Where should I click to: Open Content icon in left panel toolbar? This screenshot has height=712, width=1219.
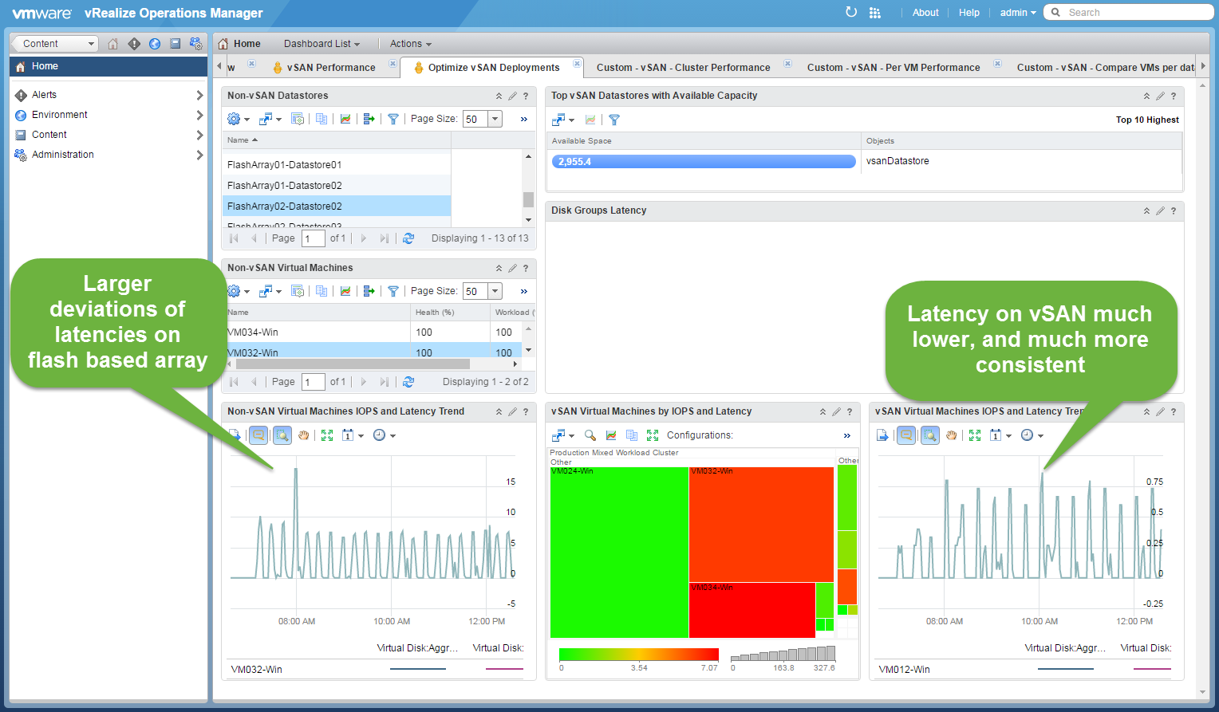coord(176,44)
